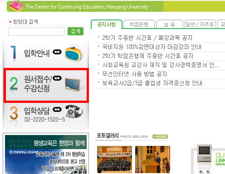Switch to the 보육 tab
Viewport: 225px width, 174px height.
click(169, 24)
